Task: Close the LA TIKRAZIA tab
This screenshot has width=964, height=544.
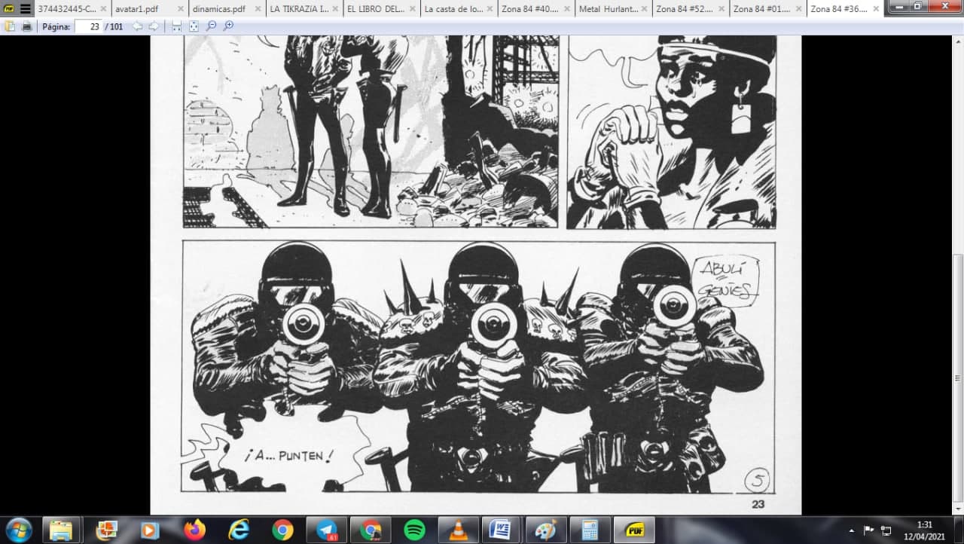Action: [x=335, y=10]
